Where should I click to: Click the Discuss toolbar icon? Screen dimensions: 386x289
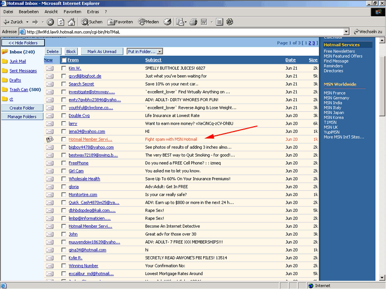click(220, 22)
